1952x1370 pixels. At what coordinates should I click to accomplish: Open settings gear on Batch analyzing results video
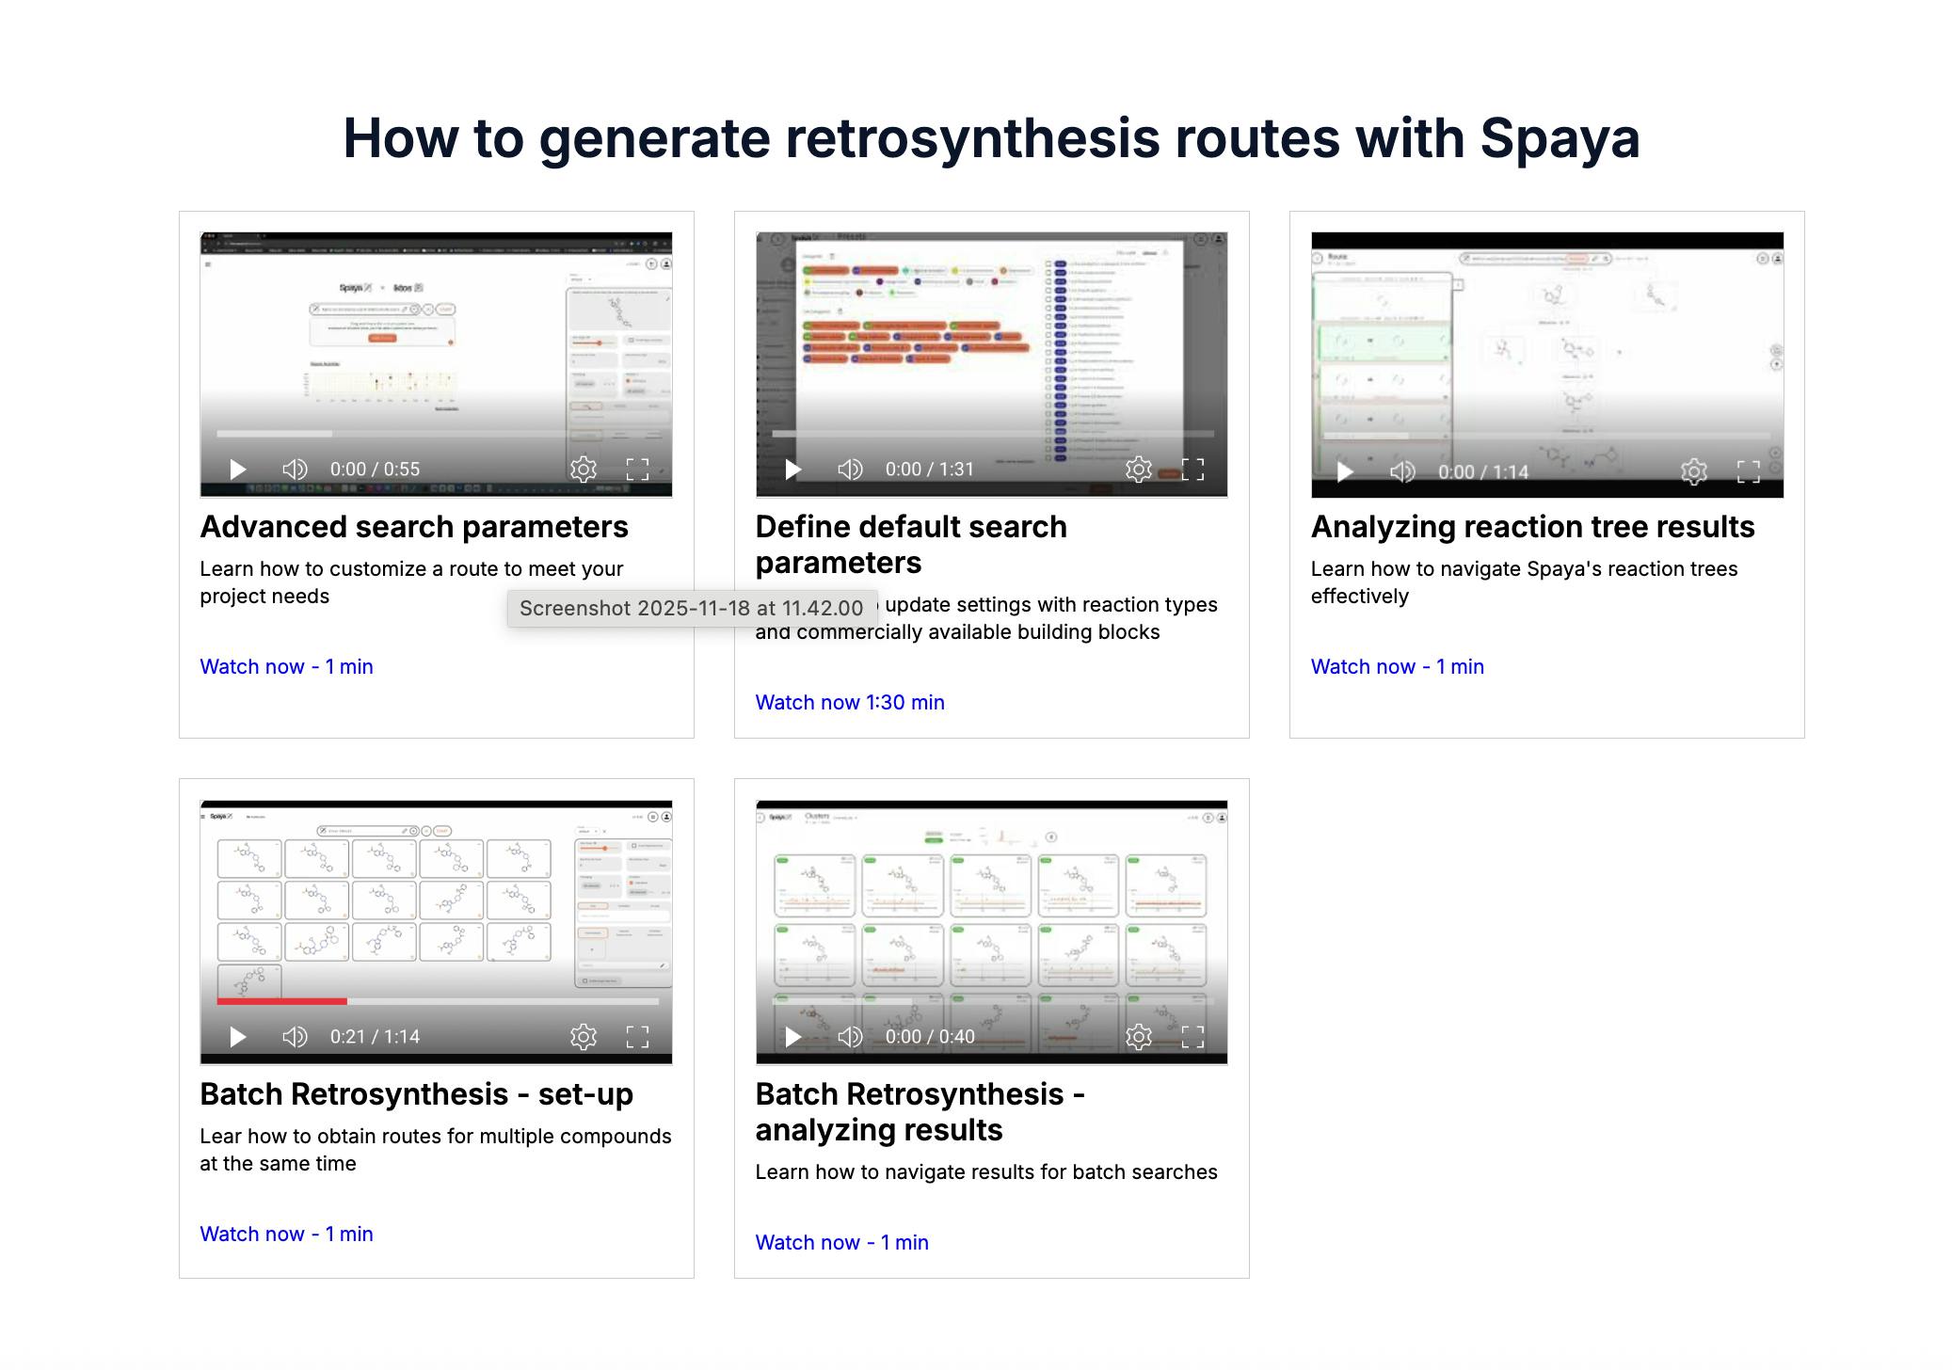[x=1139, y=1037]
